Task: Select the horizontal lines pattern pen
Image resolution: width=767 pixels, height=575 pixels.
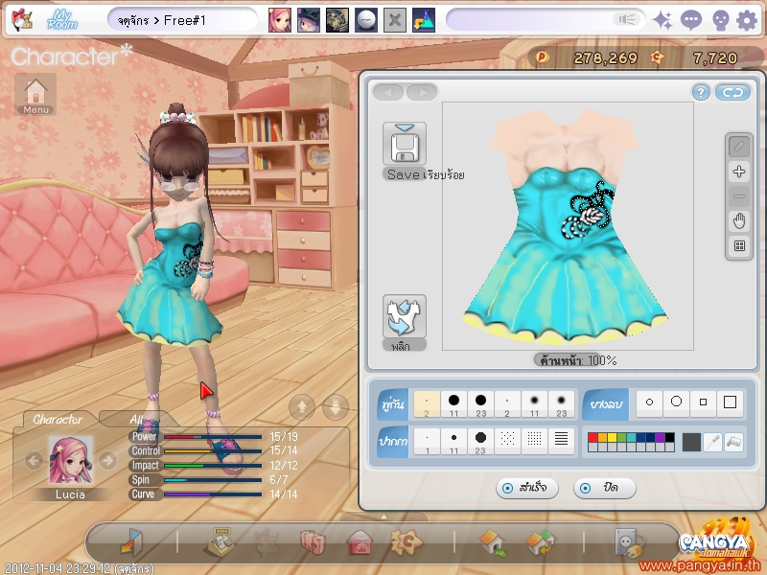Action: (x=561, y=442)
